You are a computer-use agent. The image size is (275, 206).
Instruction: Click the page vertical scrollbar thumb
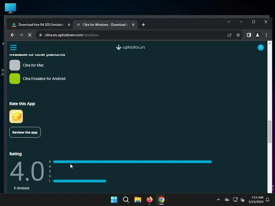[x=270, y=132]
